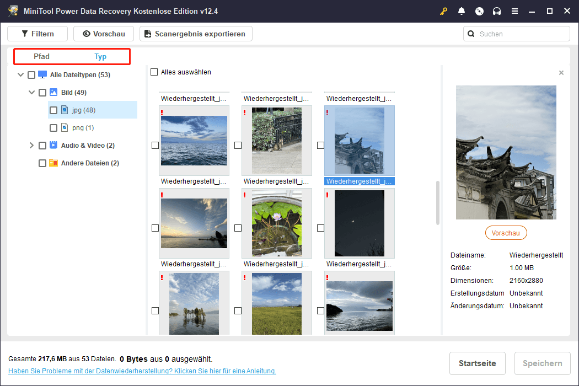Click the Speichern button
Viewport: 579px width, 386px height.
(x=543, y=363)
